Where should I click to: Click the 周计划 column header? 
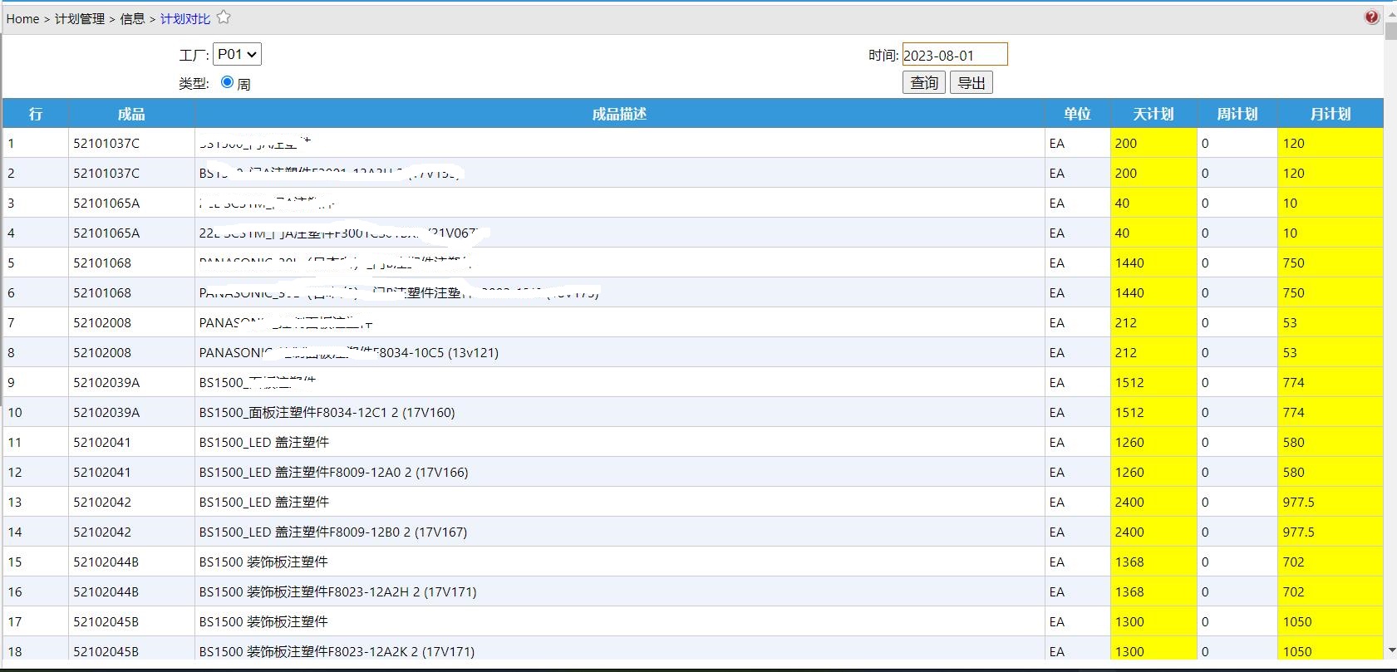point(1237,114)
